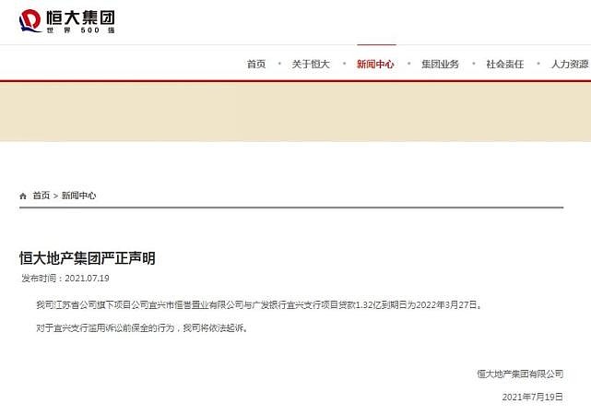This screenshot has width=591, height=416.
Task: Click the 首页 breadcrumb link
Action: [x=41, y=196]
